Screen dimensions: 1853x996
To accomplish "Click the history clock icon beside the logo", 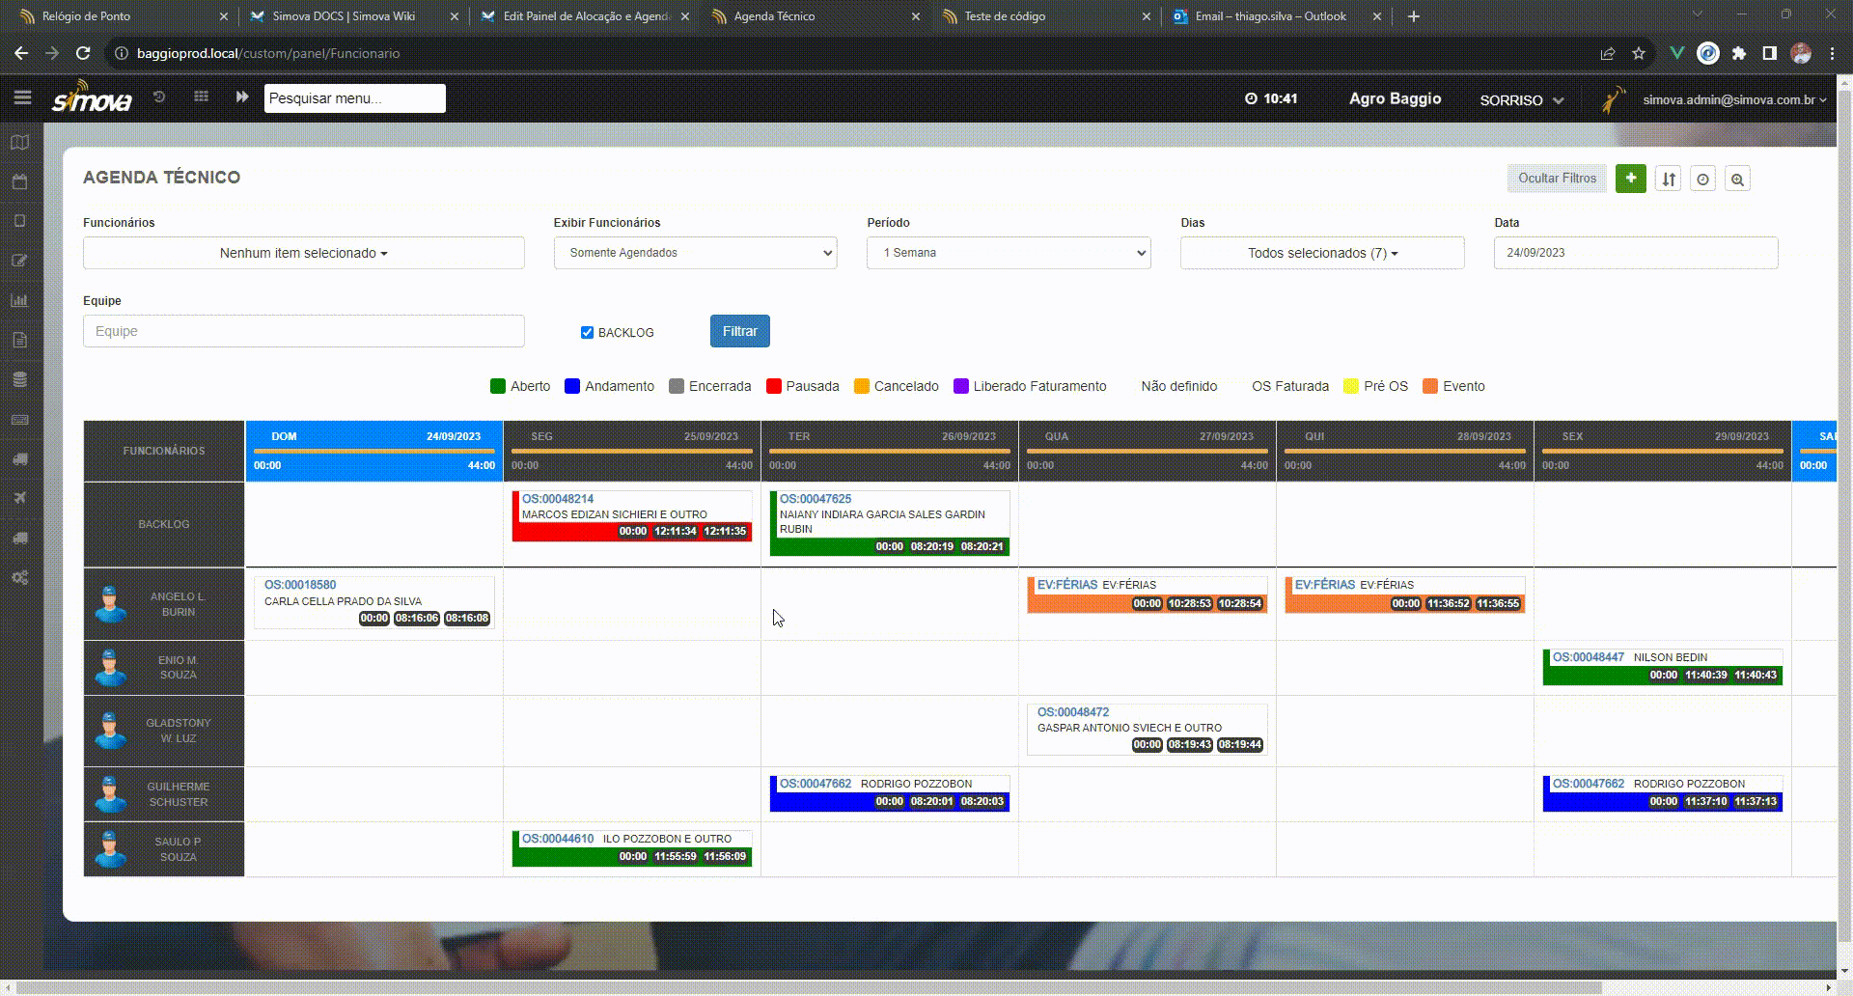I will (x=160, y=97).
